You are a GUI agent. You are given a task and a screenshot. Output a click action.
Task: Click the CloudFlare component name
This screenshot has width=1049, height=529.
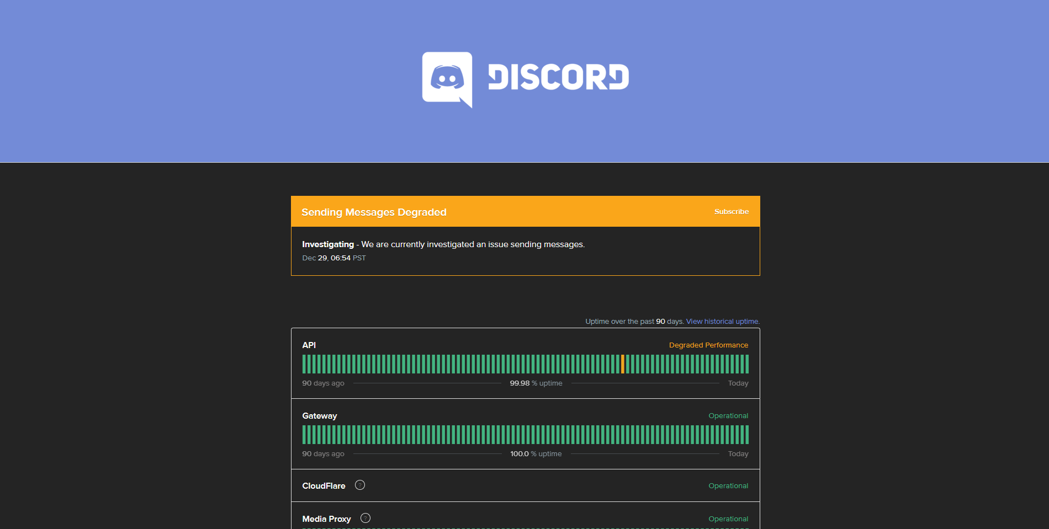tap(324, 486)
